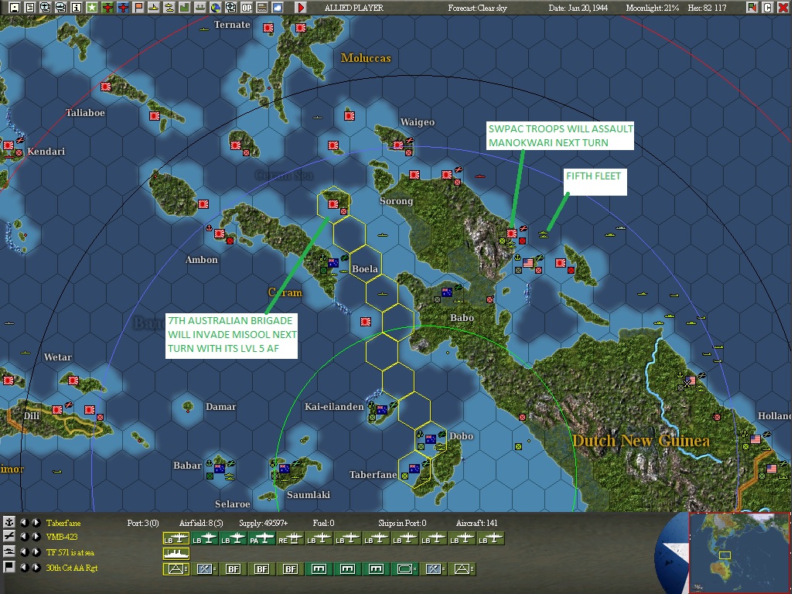
Task: Click the flag icon beside 30th Cst AA Rgt
Action: [9, 567]
